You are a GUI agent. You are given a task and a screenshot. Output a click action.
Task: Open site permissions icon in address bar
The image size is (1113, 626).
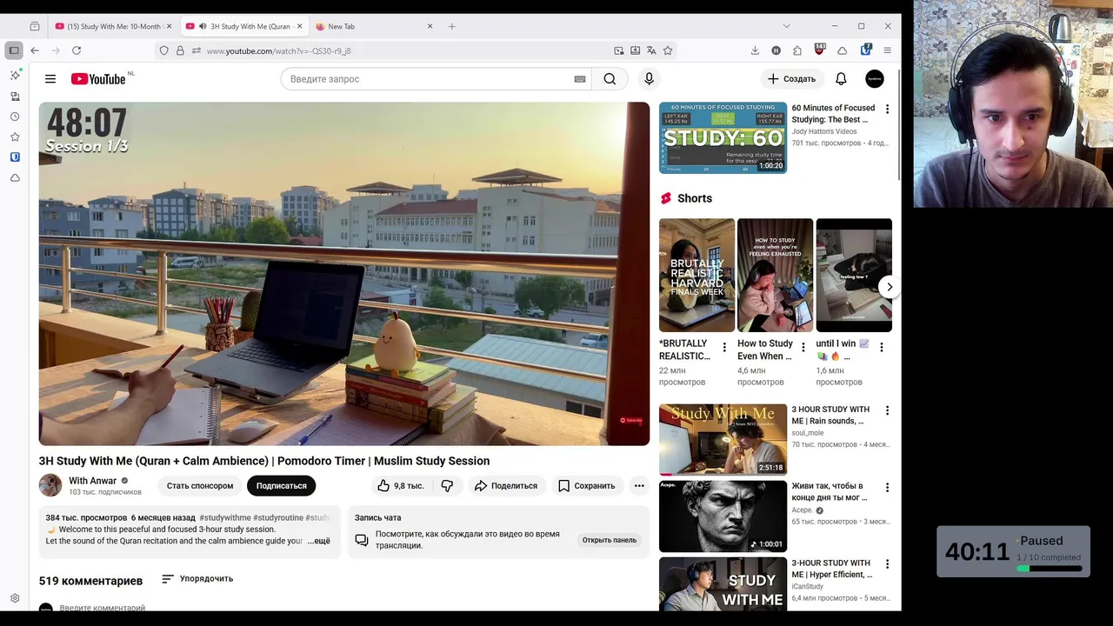[x=197, y=50]
